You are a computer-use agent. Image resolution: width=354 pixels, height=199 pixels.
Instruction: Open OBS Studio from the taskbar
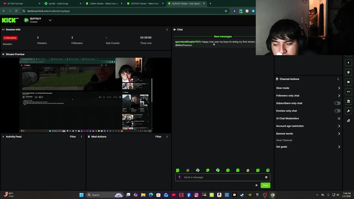click(x=265, y=195)
